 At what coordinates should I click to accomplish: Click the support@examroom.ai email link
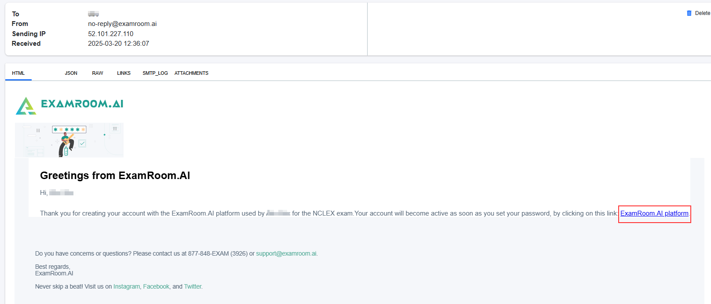pyautogui.click(x=286, y=253)
